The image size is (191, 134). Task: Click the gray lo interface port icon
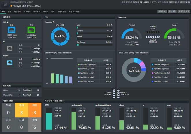(x=10, y=49)
